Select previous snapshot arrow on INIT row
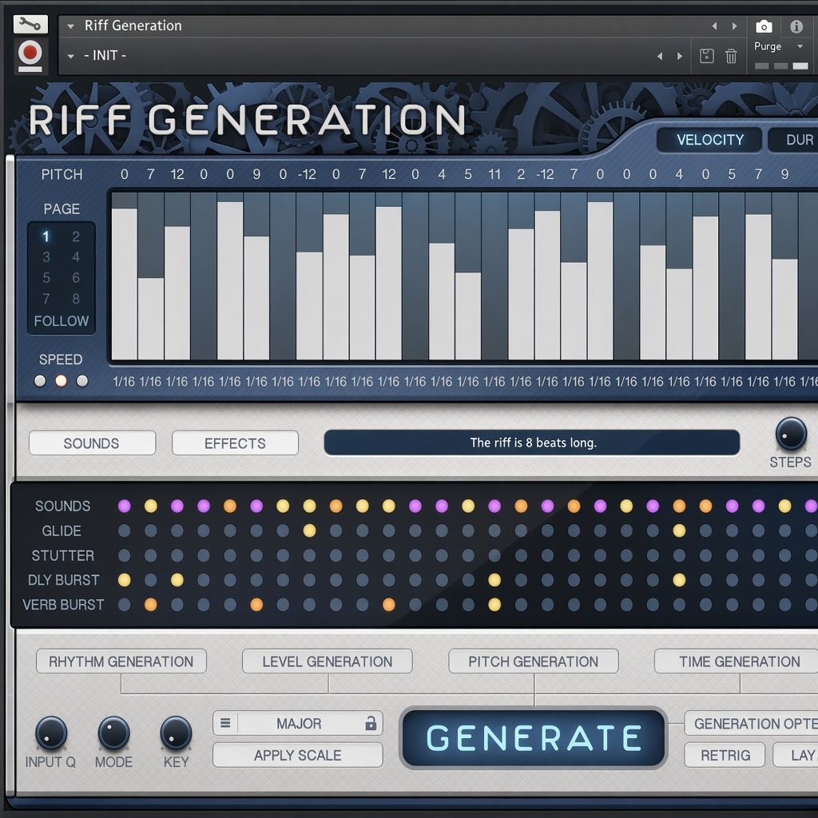 660,56
